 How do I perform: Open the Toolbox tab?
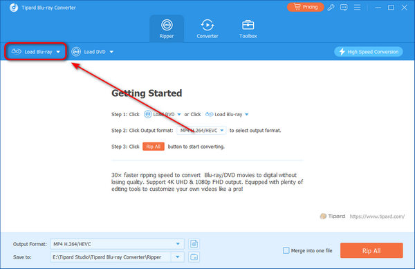point(248,29)
